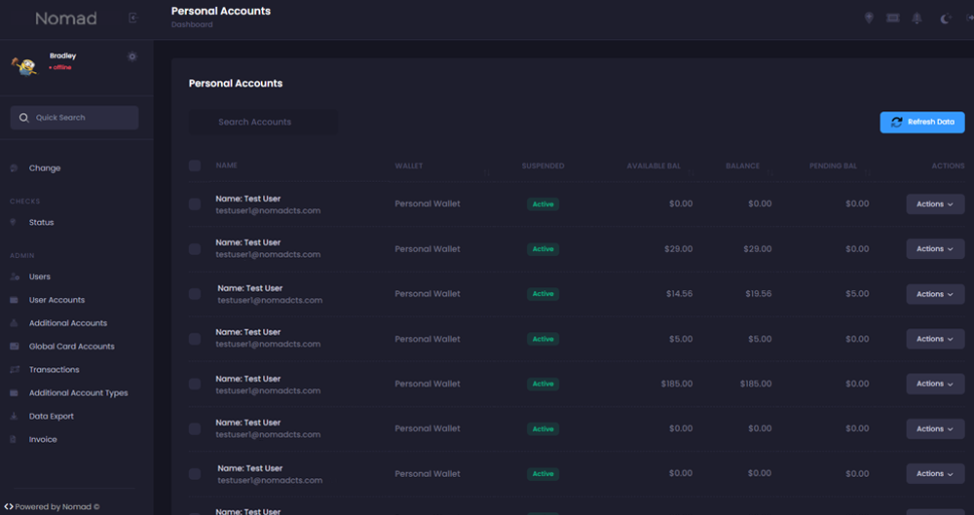Click the moon dark mode icon
Image resolution: width=974 pixels, height=515 pixels.
pos(945,18)
